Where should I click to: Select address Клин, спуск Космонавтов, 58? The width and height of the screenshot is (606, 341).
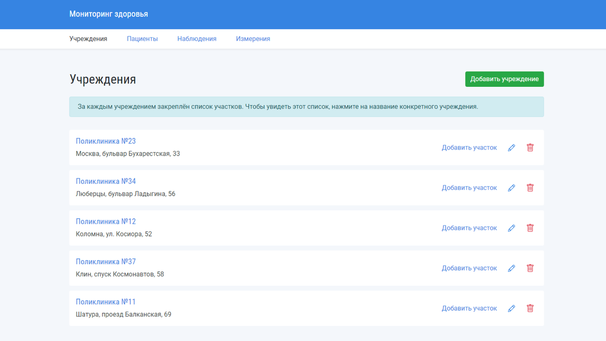click(120, 274)
